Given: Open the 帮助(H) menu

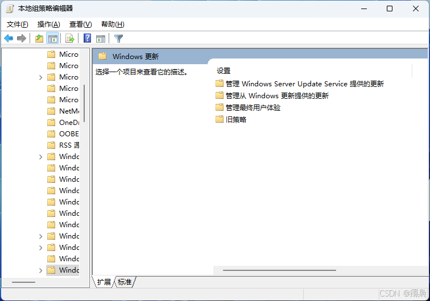Looking at the screenshot, I should coord(113,24).
